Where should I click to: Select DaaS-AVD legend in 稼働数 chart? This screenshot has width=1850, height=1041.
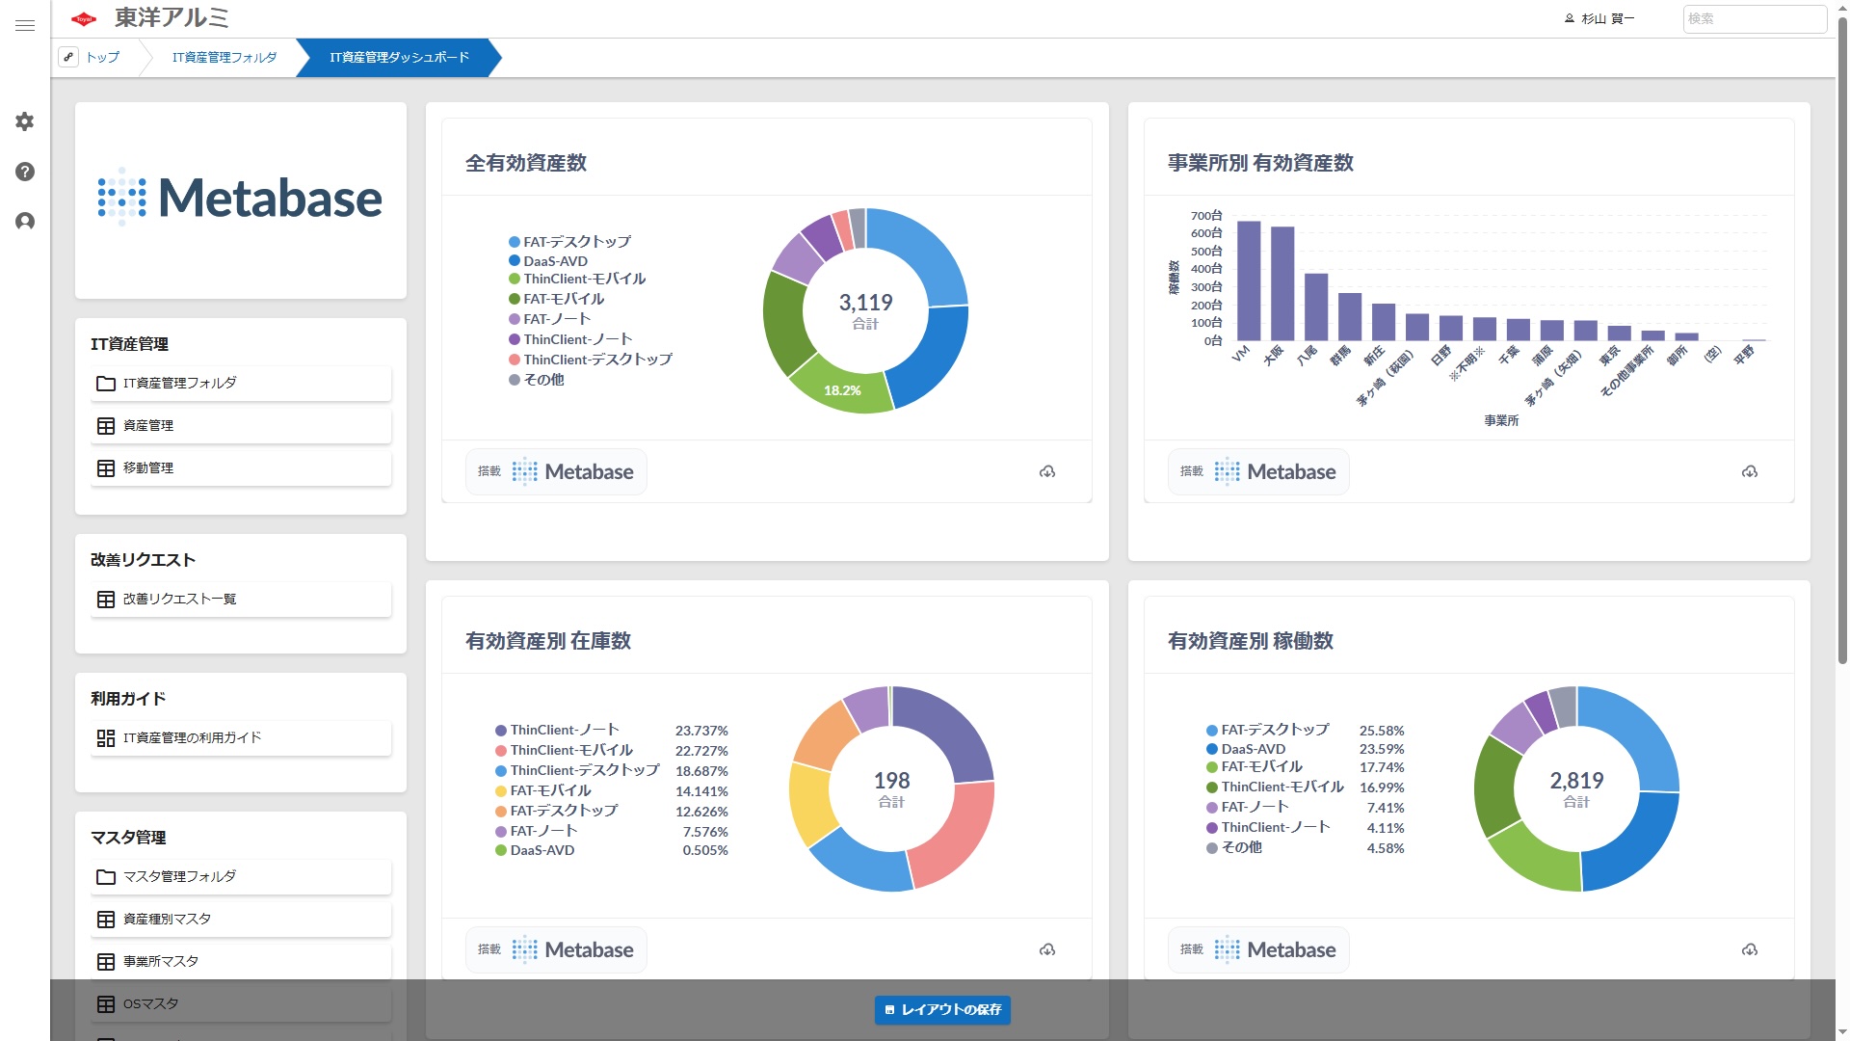1246,749
